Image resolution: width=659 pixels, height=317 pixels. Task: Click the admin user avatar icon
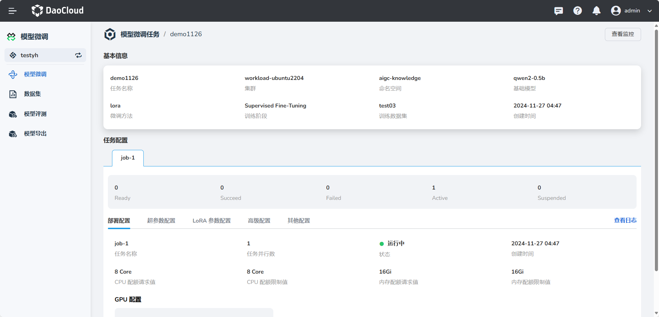coord(616,11)
